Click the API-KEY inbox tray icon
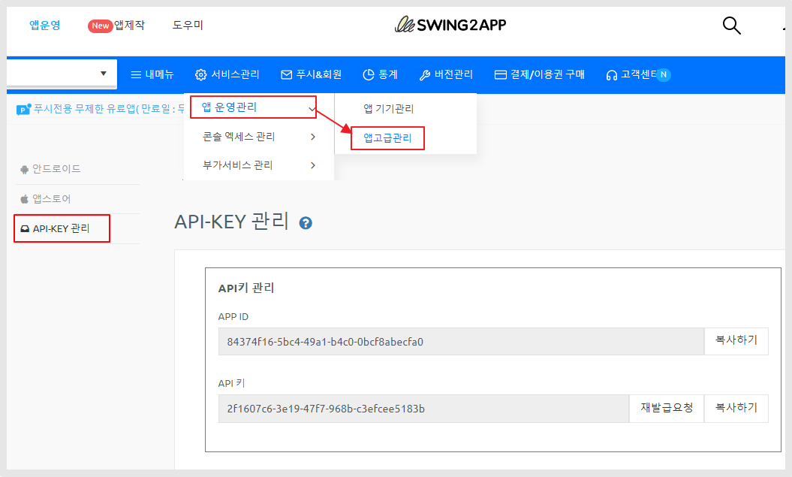792x477 pixels. pos(25,229)
